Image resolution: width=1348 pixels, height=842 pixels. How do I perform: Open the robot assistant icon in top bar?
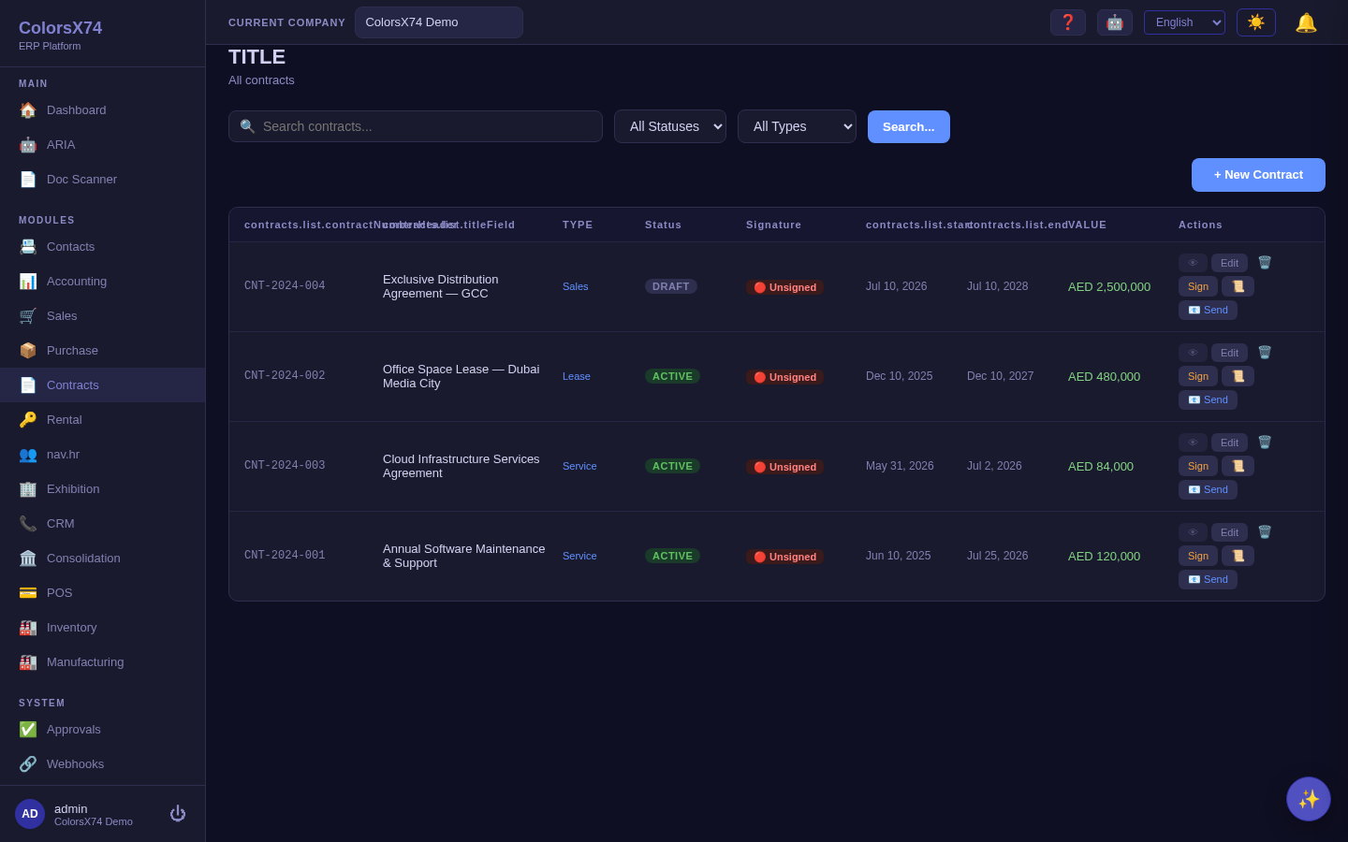[x=1115, y=22]
